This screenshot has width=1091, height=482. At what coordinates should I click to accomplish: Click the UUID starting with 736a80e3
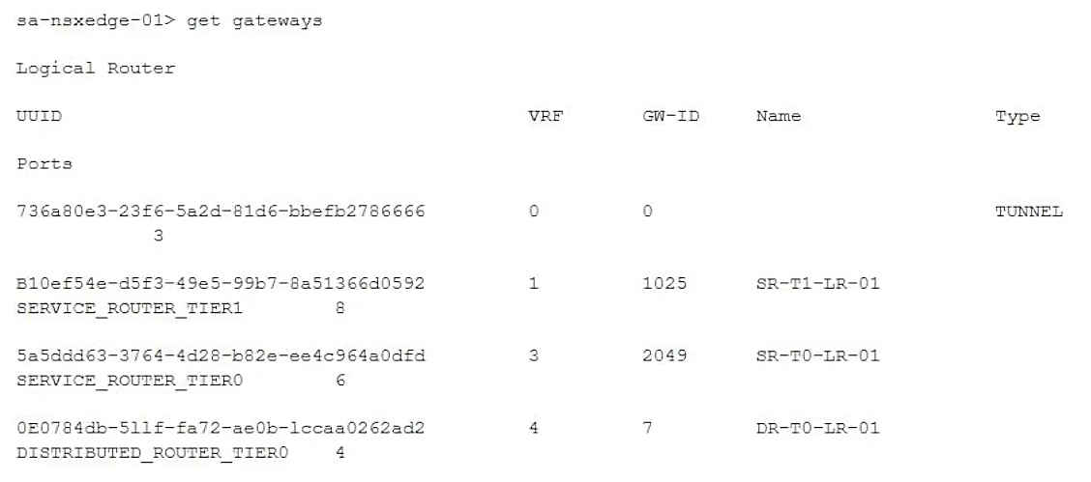[221, 212]
